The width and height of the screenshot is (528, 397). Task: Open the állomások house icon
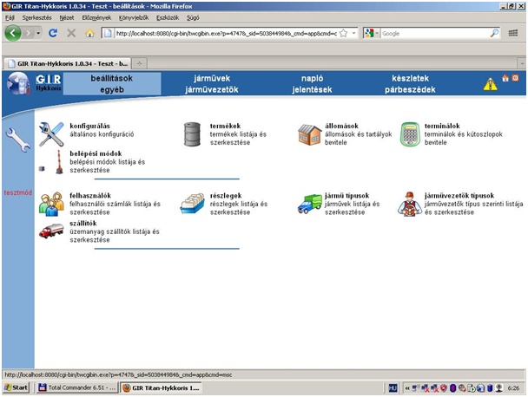tap(309, 134)
